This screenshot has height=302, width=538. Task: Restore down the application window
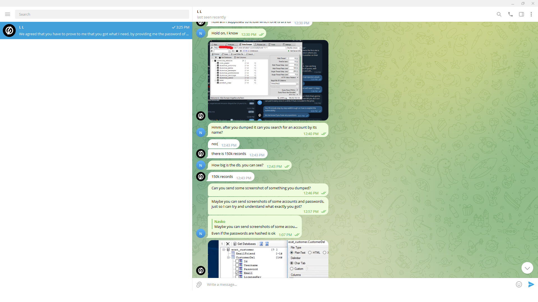pos(523,3)
